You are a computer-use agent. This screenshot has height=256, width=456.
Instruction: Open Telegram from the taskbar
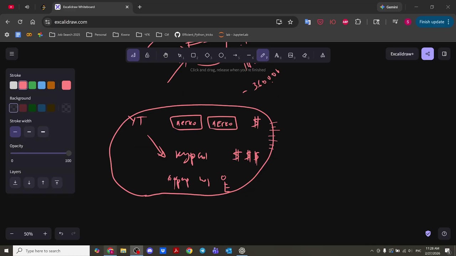tap(202, 251)
